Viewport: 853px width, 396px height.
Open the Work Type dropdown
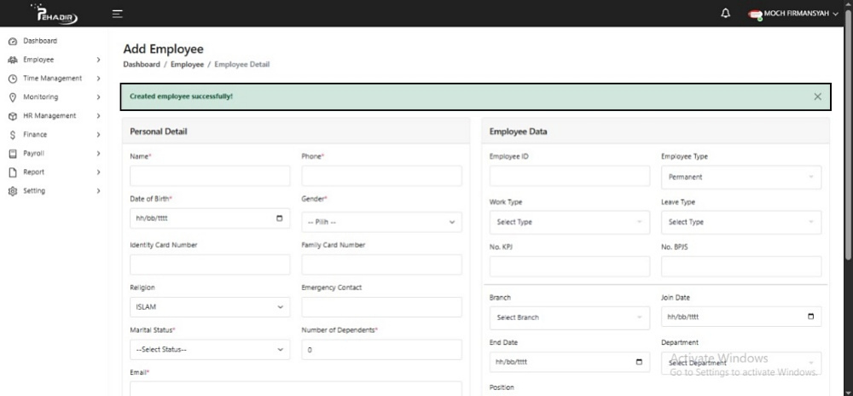[570, 223]
